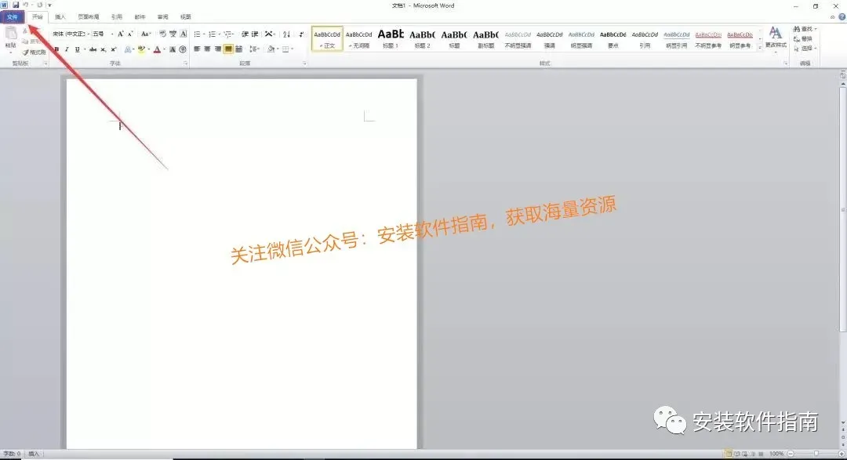Select Align Left paragraph alignment
Viewport: 847px width, 460px height.
(197, 49)
